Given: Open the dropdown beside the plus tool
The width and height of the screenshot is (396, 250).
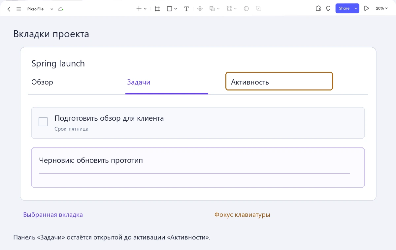Looking at the screenshot, I should tap(145, 9).
